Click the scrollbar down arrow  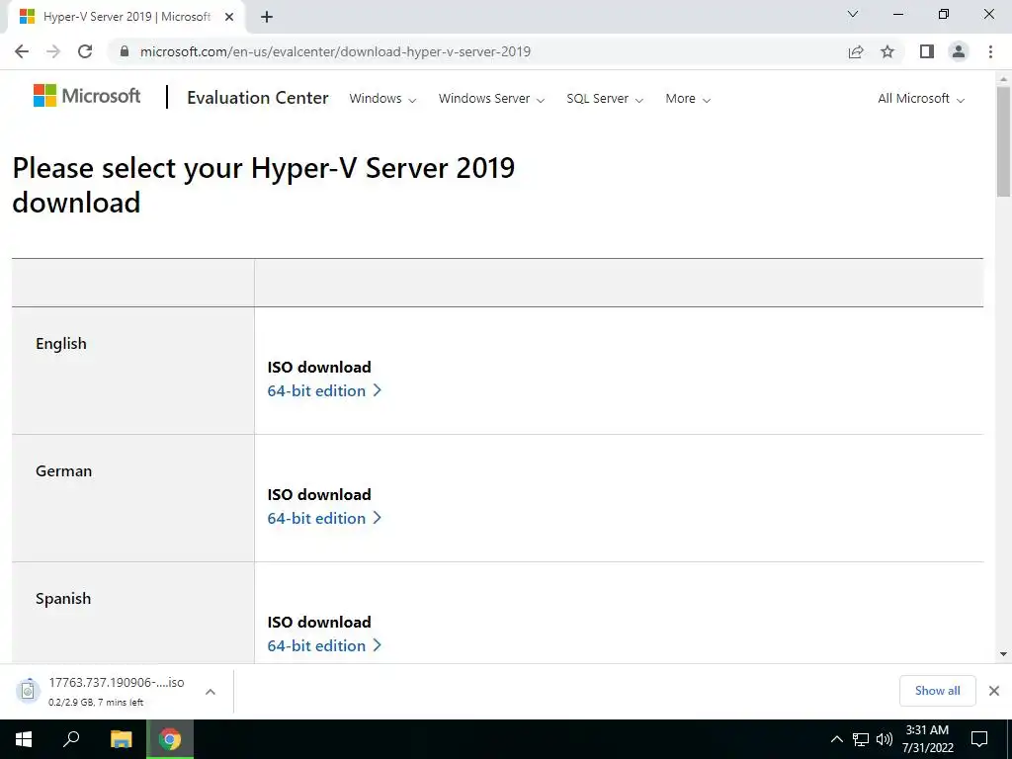[x=1004, y=654]
